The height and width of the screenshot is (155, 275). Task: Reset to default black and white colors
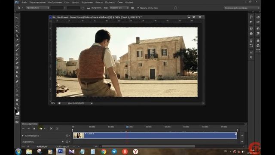point(15,108)
